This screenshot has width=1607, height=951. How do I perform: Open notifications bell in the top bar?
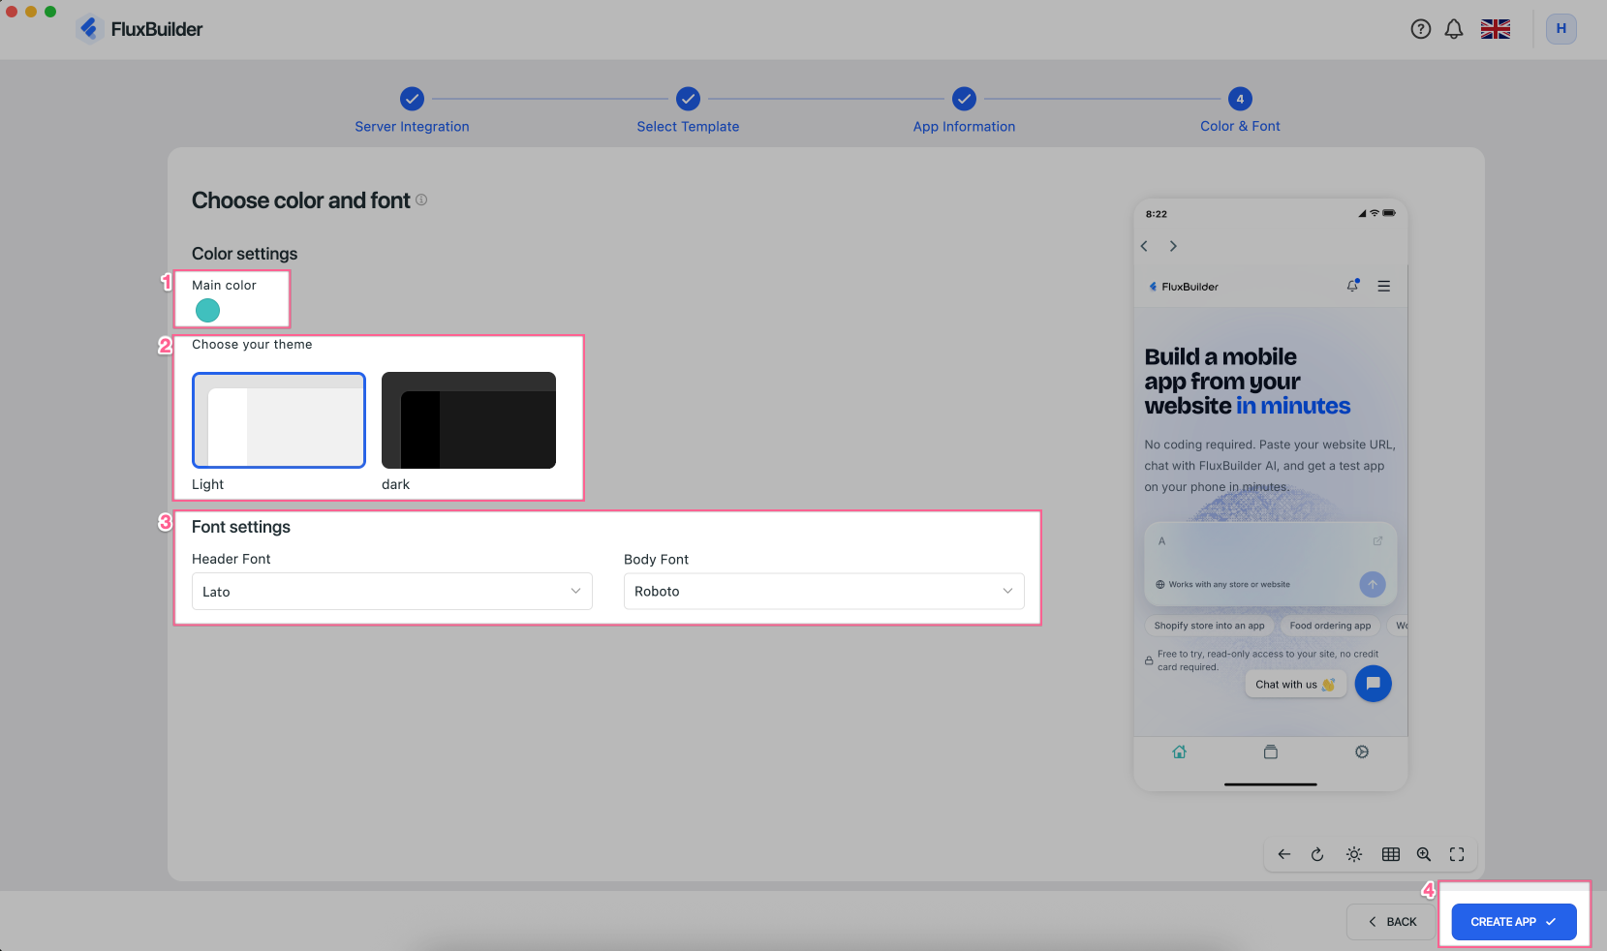(1454, 29)
